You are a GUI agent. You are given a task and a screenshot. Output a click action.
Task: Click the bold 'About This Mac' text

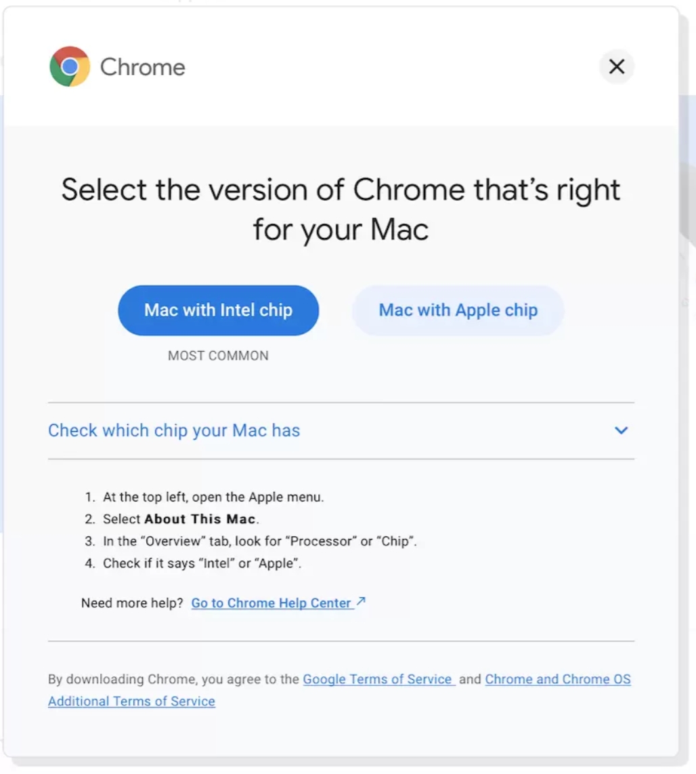tap(200, 519)
